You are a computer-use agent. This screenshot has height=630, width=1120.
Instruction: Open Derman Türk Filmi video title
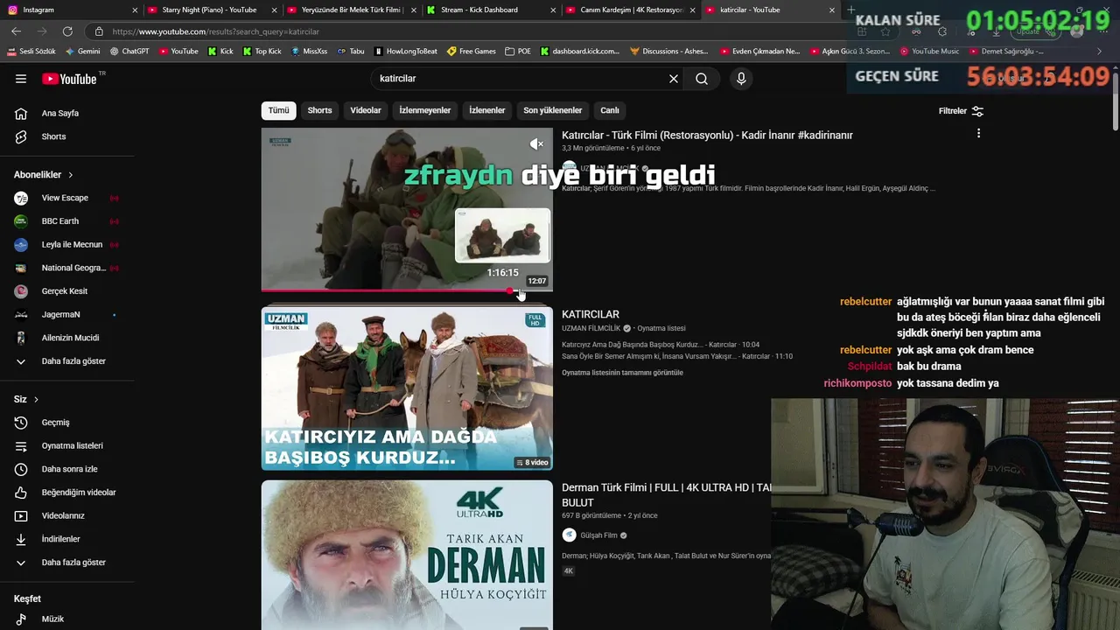666,494
